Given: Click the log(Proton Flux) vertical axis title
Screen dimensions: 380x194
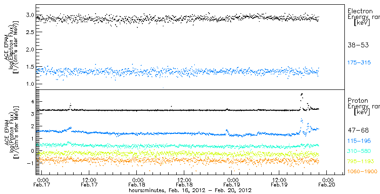Looking at the screenshot, I should (x=11, y=132).
